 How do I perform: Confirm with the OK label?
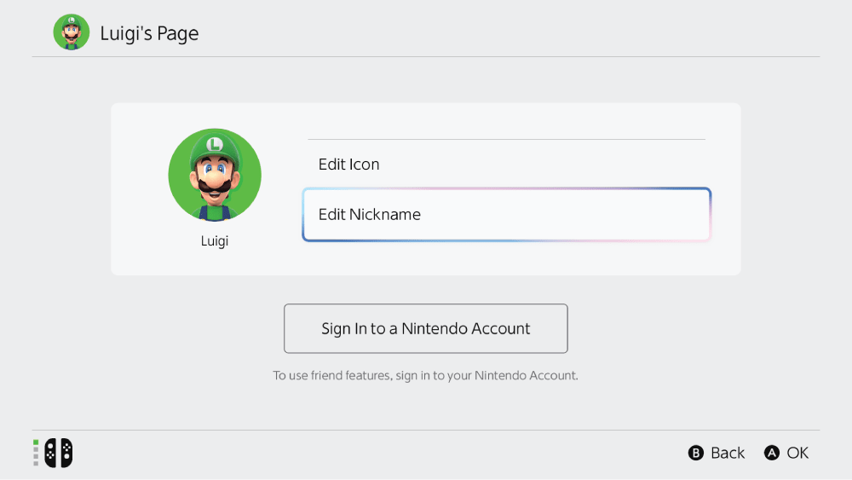point(797,453)
